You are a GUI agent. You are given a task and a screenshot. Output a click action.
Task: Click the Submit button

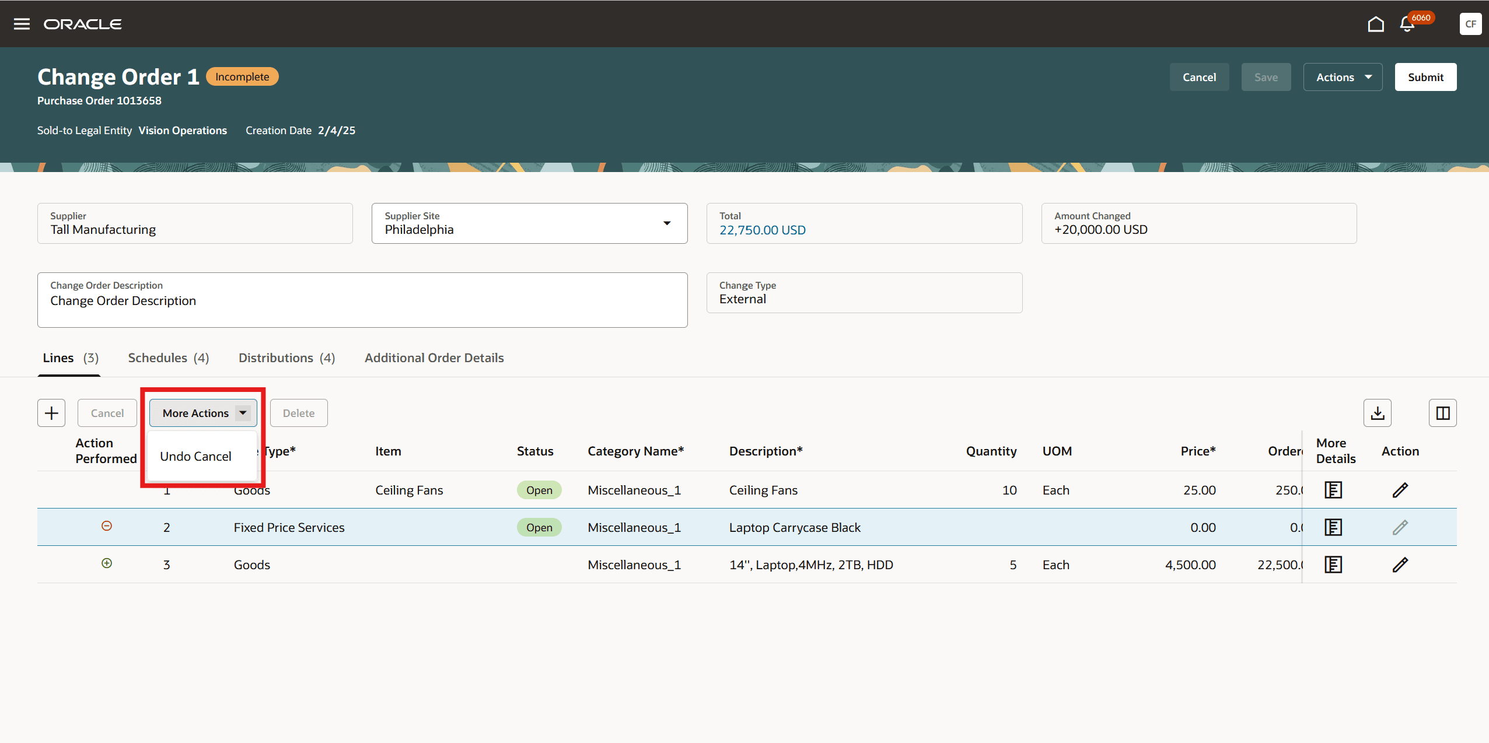coord(1425,77)
